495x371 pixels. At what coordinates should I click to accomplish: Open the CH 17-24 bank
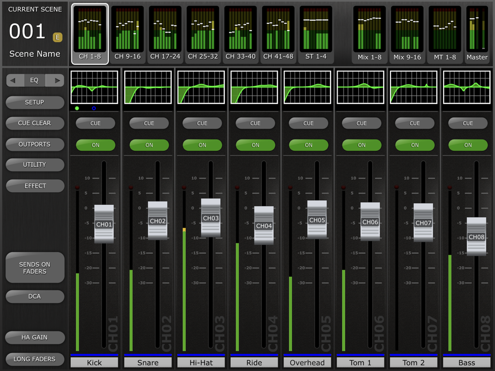coord(165,34)
